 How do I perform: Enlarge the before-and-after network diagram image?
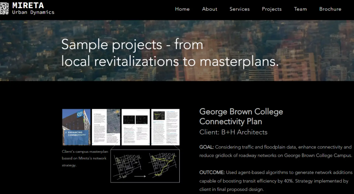point(145,166)
